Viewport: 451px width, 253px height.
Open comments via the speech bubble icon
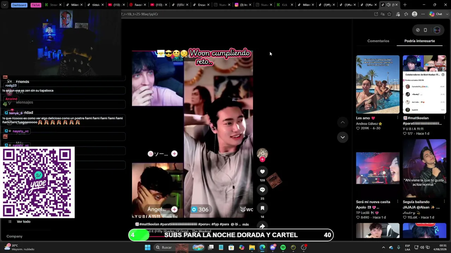[262, 190]
